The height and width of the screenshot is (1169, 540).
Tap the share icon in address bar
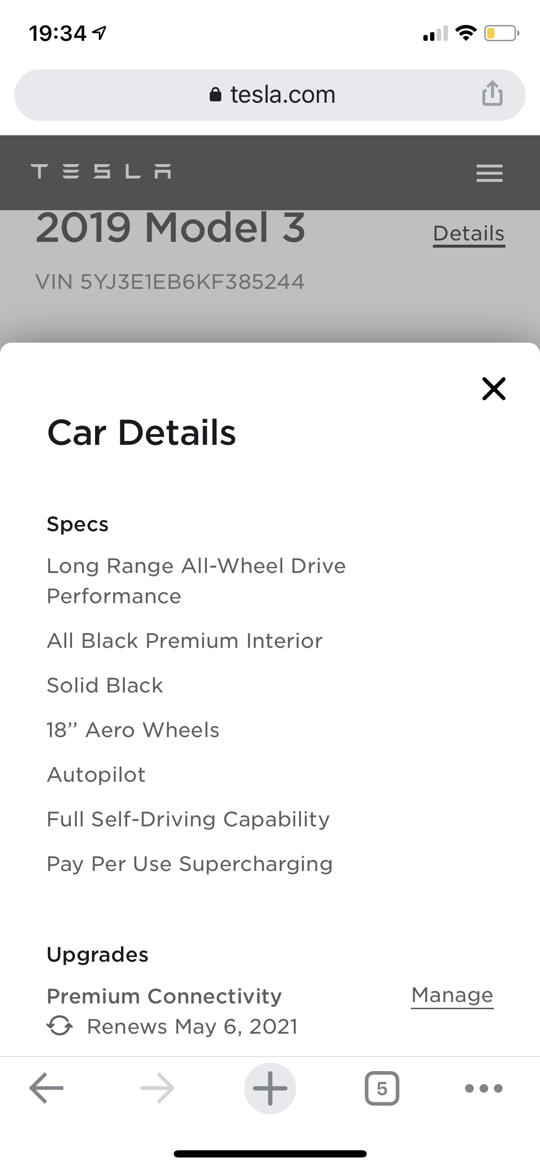click(x=492, y=94)
